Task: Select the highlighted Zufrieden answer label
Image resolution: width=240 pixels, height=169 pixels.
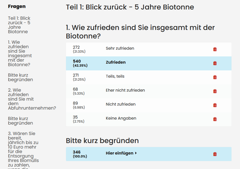Action: (116, 62)
